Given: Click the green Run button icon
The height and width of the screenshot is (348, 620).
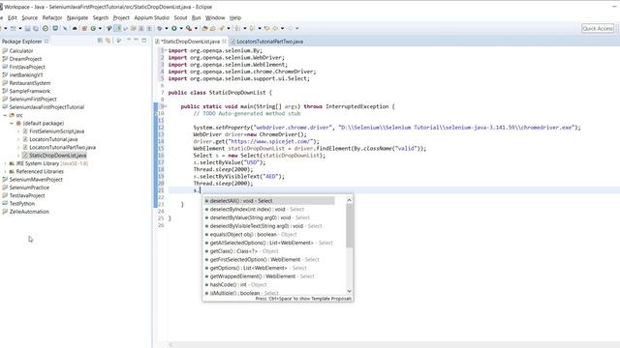Looking at the screenshot, I should (x=174, y=28).
